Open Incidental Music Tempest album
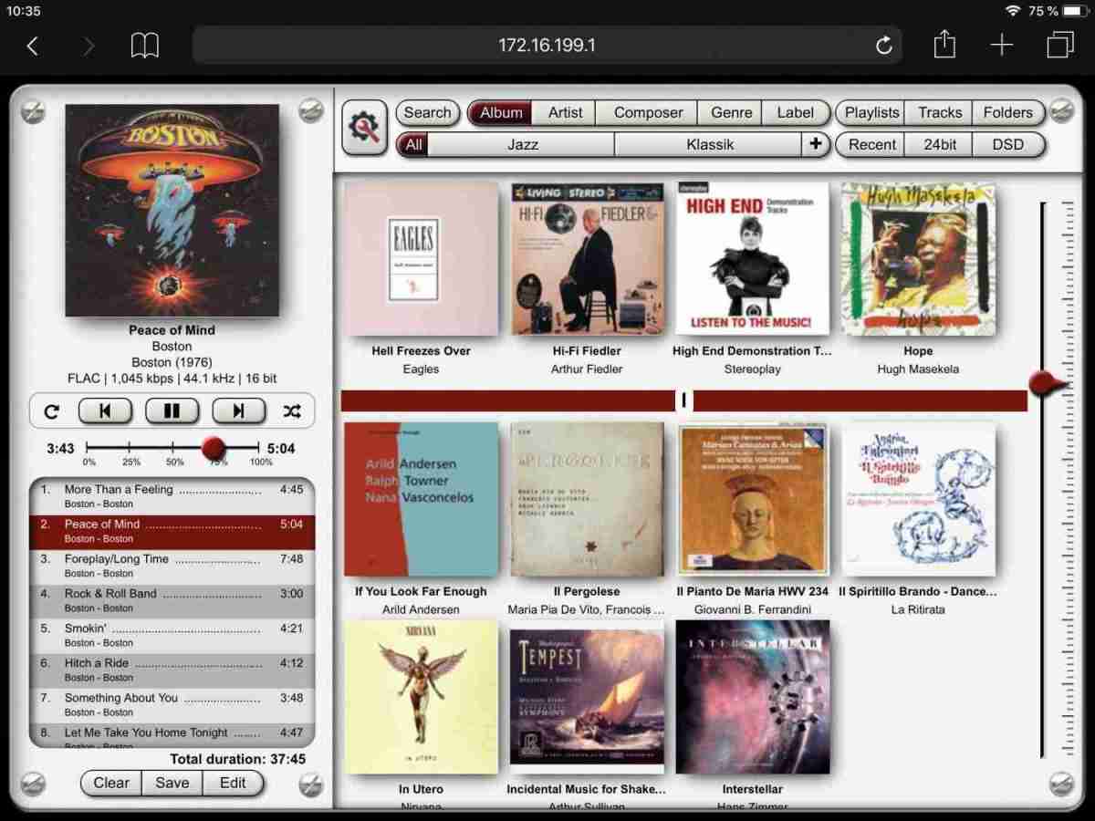 587,697
